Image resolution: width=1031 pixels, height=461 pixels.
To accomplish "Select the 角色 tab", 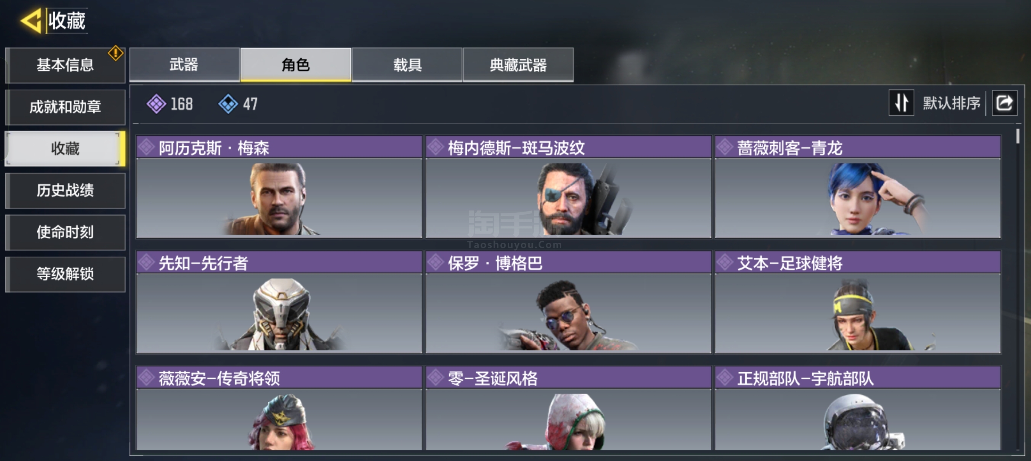I will [x=295, y=65].
